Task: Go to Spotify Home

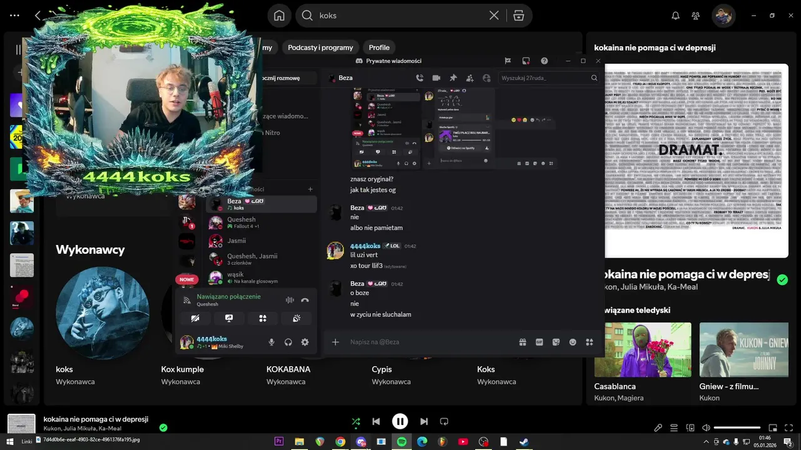Action: (x=279, y=16)
